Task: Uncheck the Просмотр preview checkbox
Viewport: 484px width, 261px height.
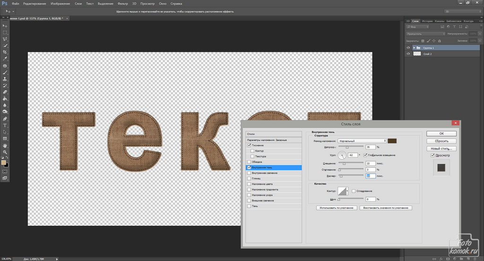Action: coord(432,155)
